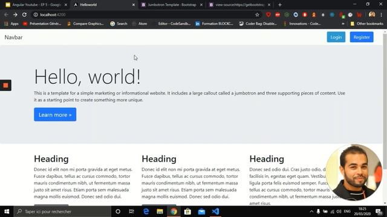Image resolution: width=387 pixels, height=217 pixels.
Task: Bookmark page with the star icon
Action: [257, 14]
